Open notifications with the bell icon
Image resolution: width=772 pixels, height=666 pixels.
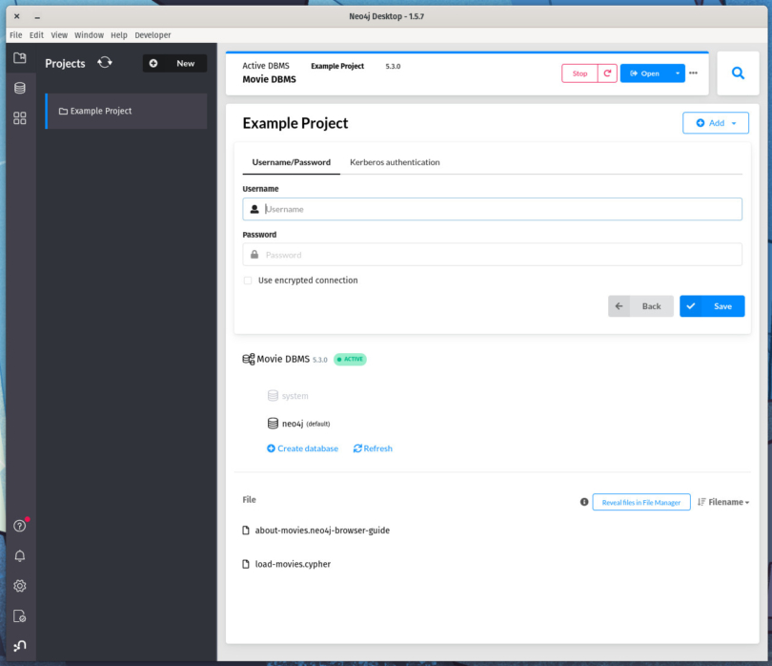tap(19, 555)
